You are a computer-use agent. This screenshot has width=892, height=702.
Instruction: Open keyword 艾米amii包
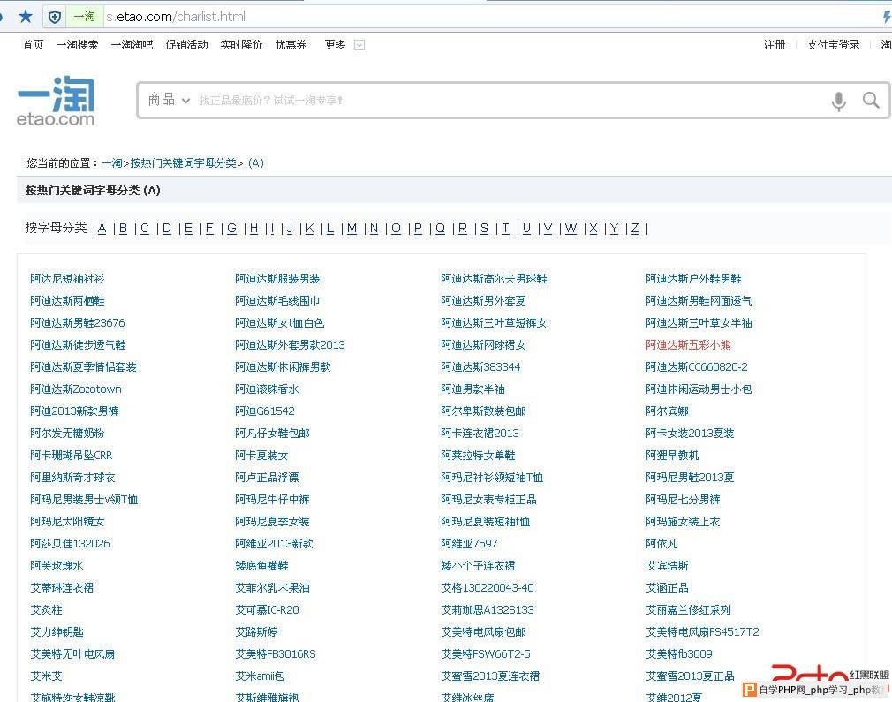click(260, 676)
